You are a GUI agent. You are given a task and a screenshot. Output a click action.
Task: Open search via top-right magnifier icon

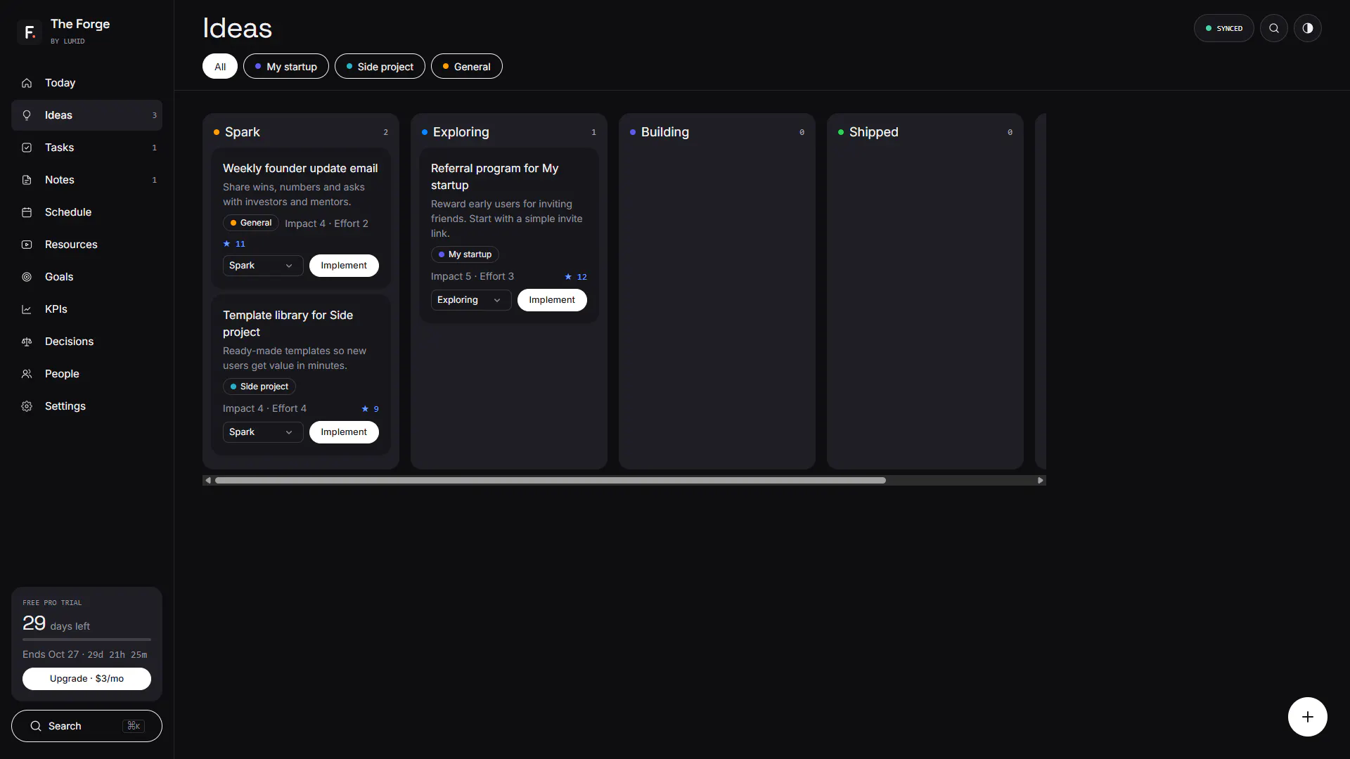pos(1273,28)
